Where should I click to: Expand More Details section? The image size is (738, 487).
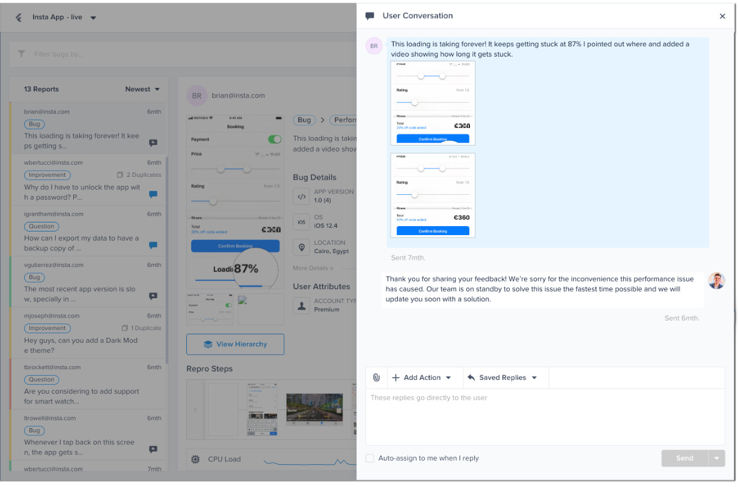(313, 268)
